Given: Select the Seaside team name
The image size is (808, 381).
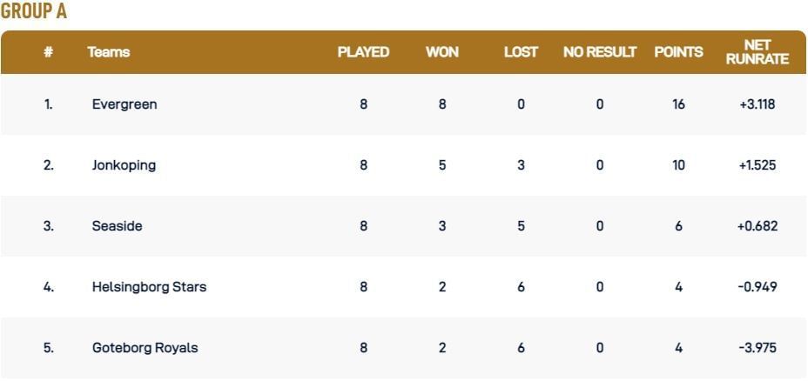Looking at the screenshot, I should click(x=117, y=226).
